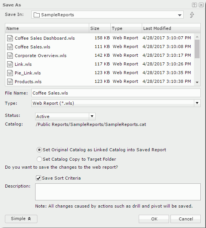Click inside the Description text box
206x228 pixels.
(118, 192)
